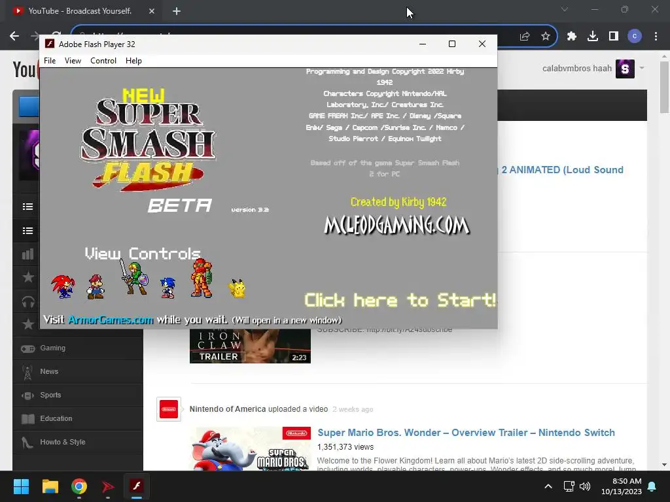This screenshot has height=502, width=670.
Task: Open the network icon in system tray
Action: (x=569, y=486)
